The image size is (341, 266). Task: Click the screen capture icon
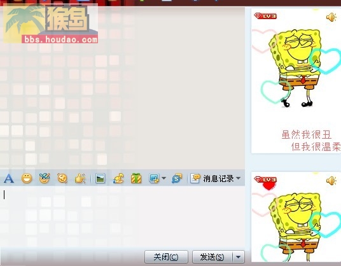click(154, 178)
